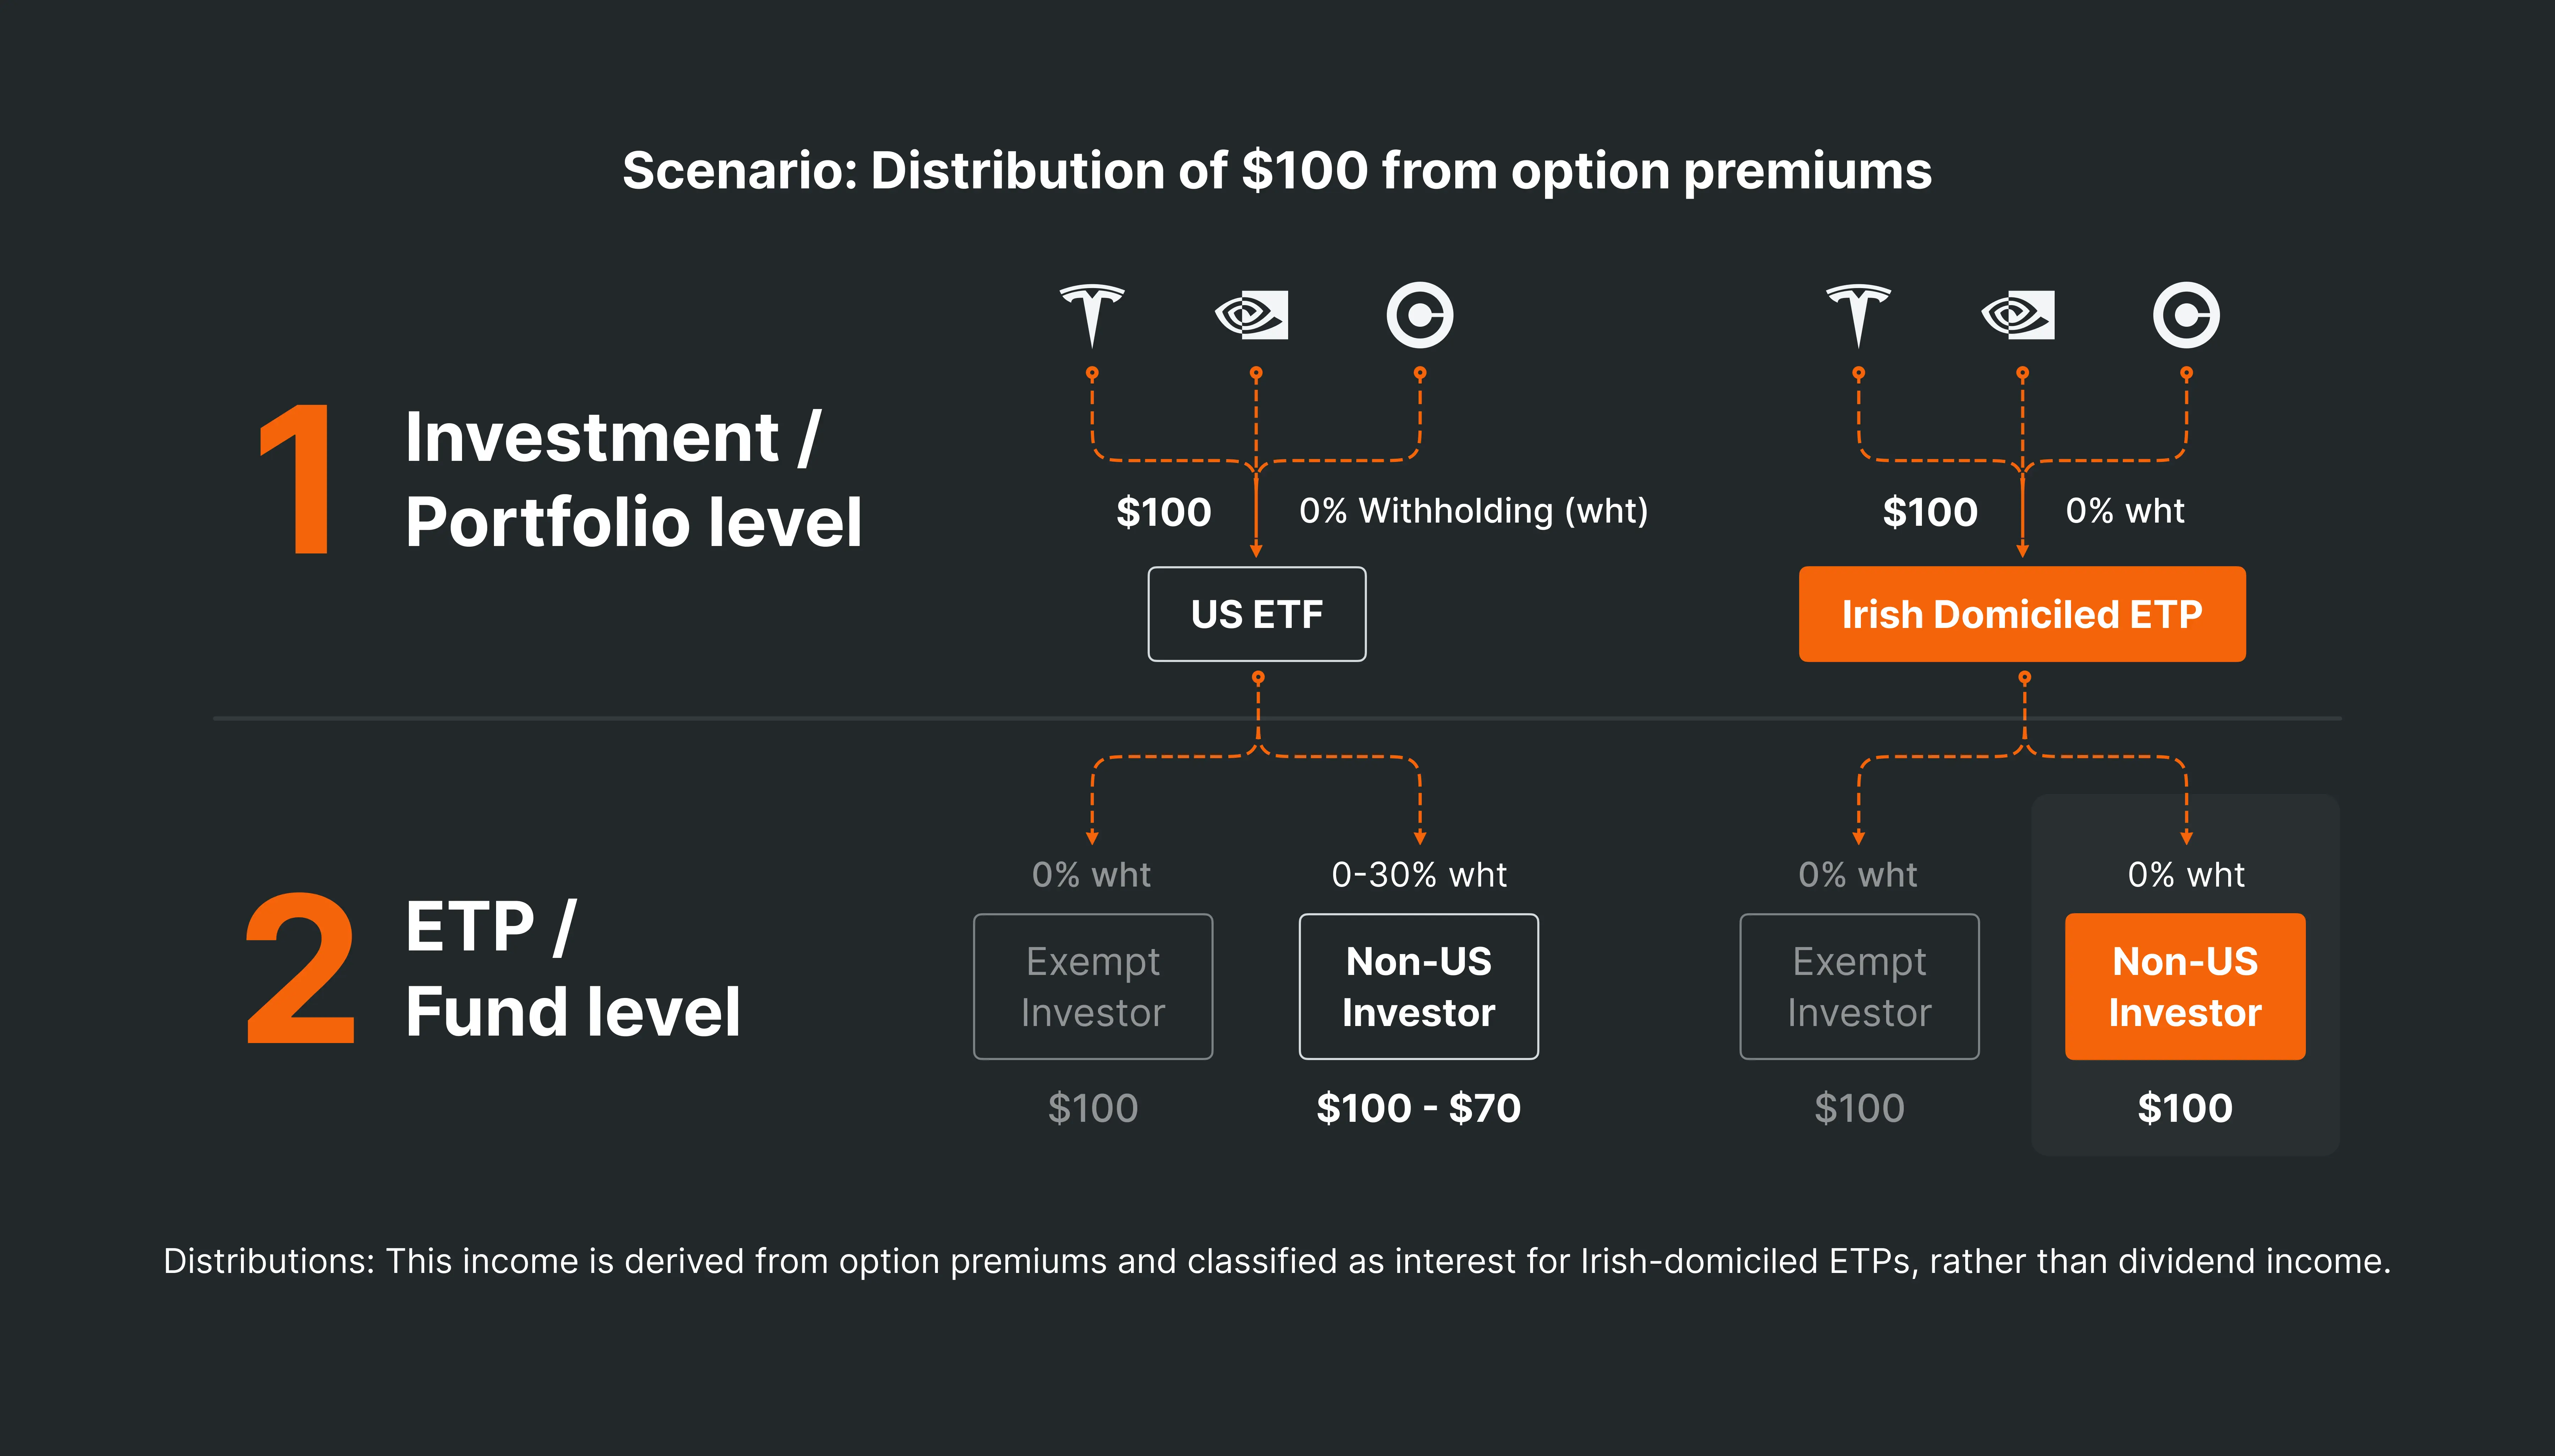Image resolution: width=2555 pixels, height=1456 pixels.
Task: Click the "$100 - $70" amount
Action: tap(1418, 1108)
